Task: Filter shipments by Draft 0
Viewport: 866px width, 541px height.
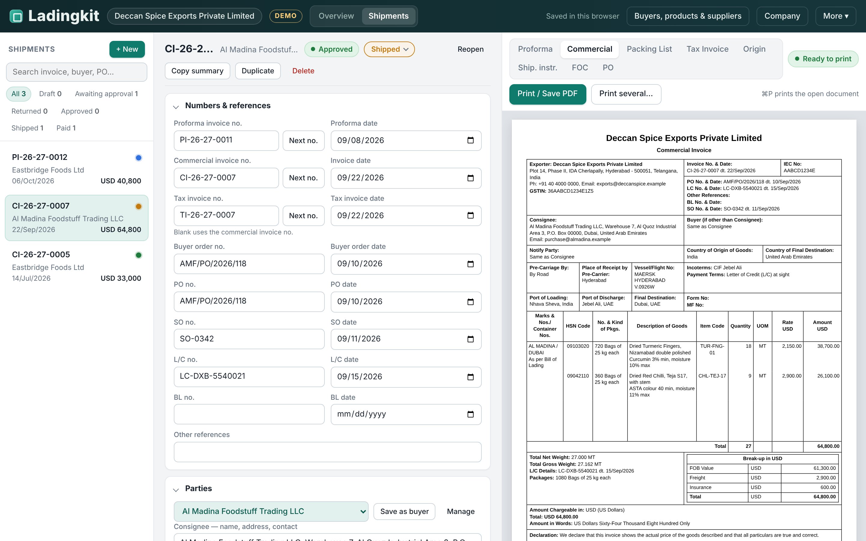Action: (50, 94)
